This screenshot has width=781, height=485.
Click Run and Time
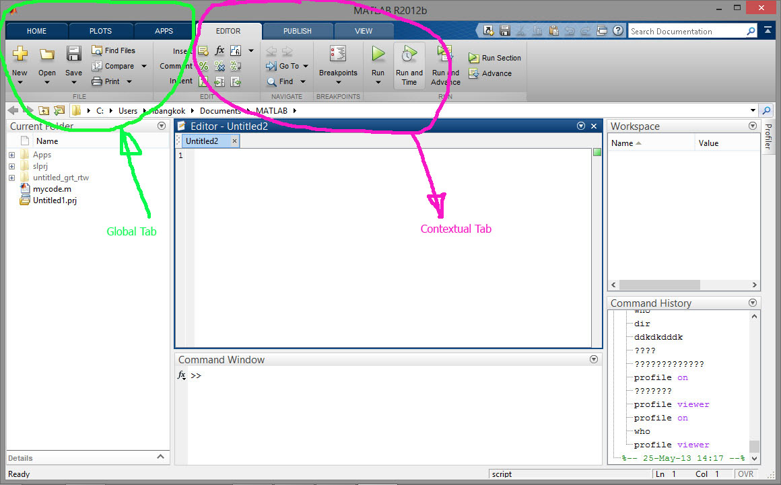pos(409,65)
